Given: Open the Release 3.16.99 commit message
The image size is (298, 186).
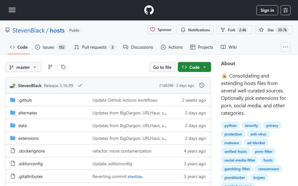Looking at the screenshot, I should click(59, 86).
